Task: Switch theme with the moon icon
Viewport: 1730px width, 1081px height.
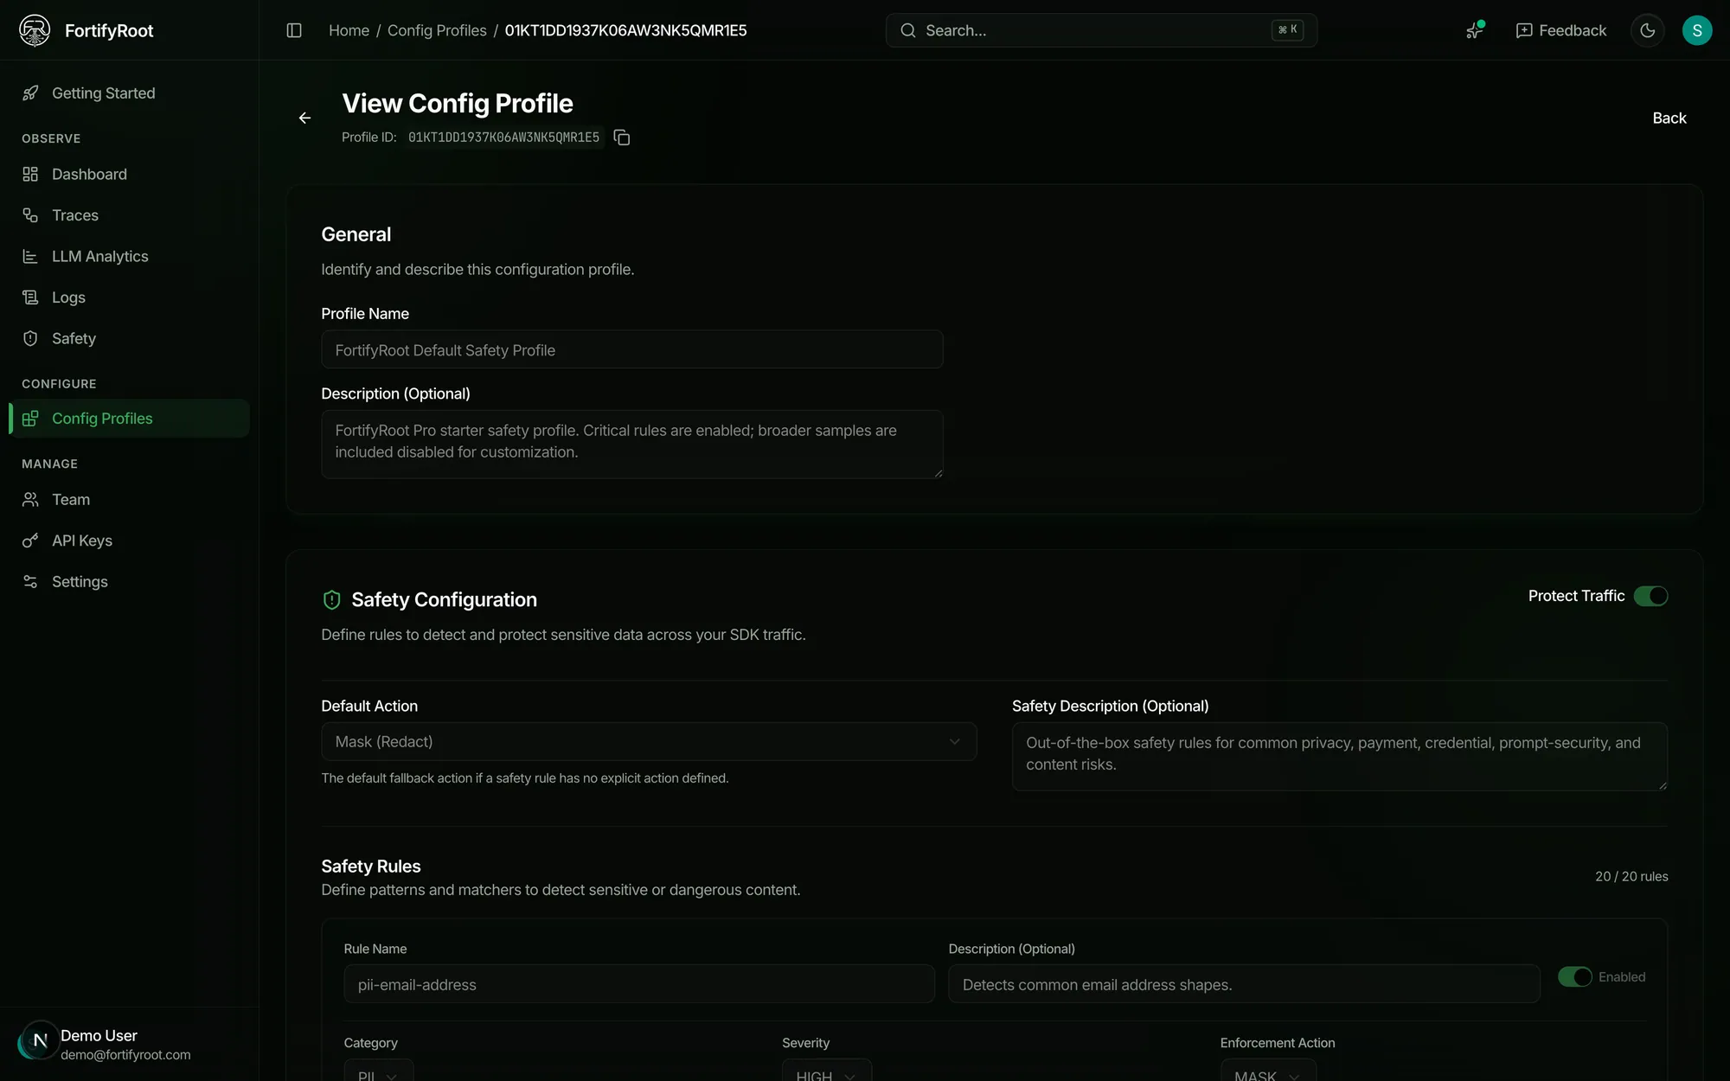Action: pos(1647,30)
